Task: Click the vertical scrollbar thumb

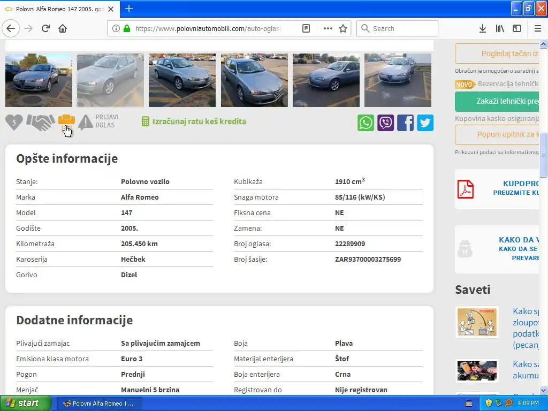Action: 543,155
